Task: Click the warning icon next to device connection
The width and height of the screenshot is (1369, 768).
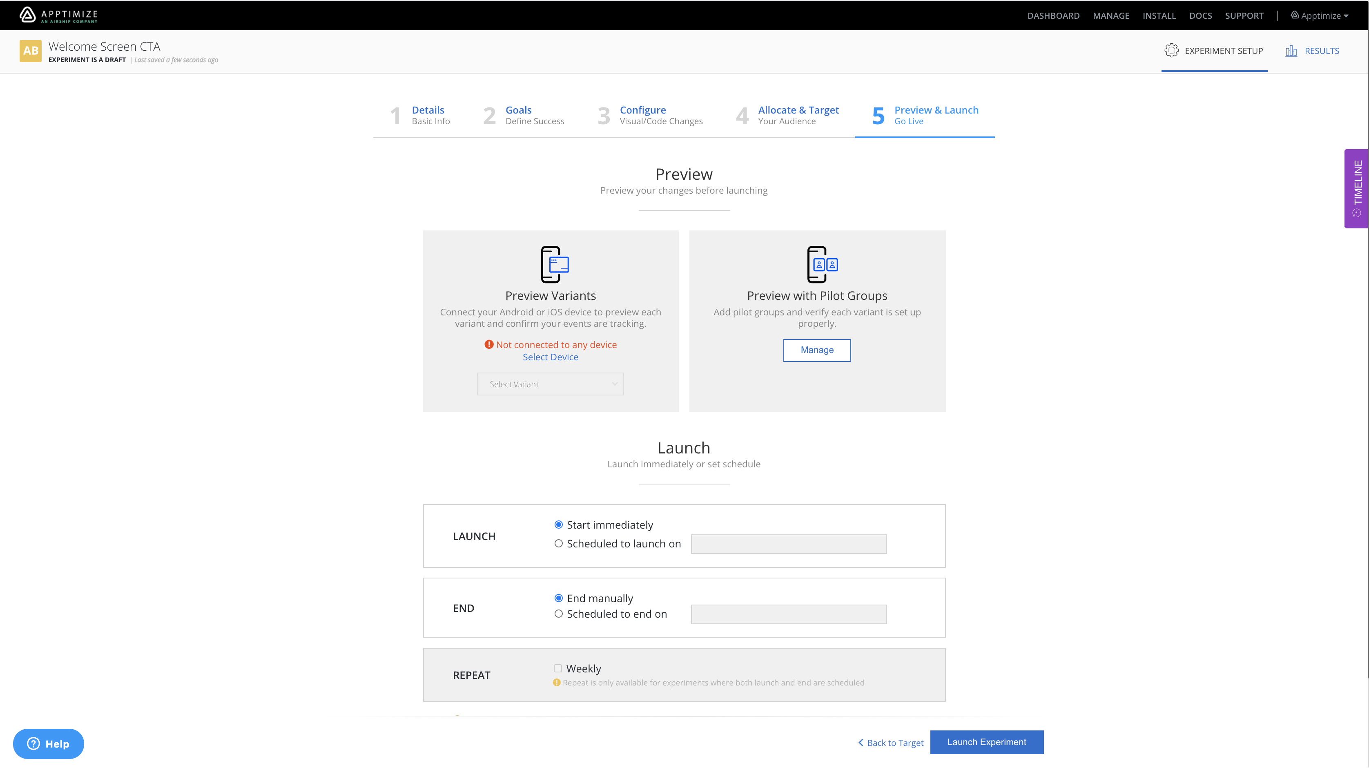Action: pos(488,344)
